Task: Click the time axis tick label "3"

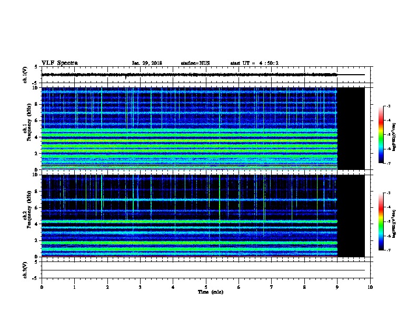Action: (140, 287)
